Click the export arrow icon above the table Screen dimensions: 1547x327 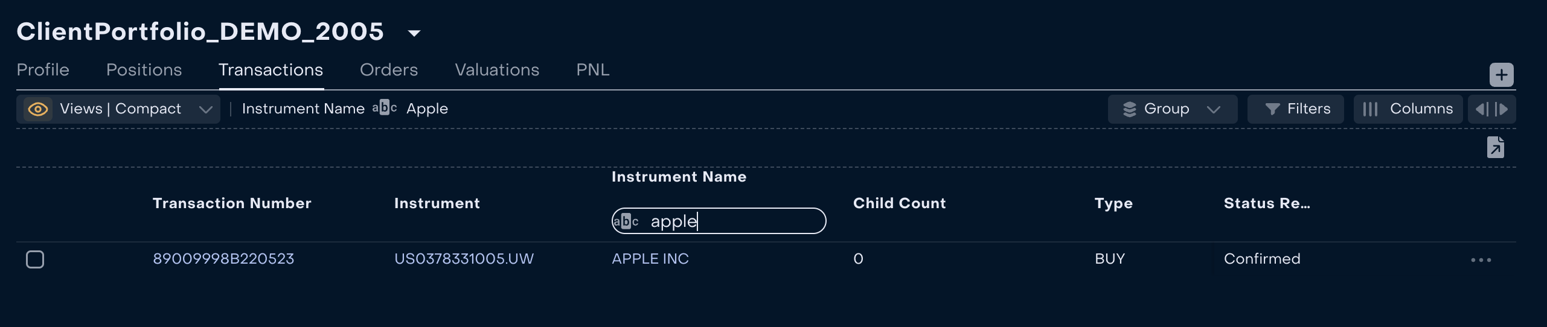(x=1495, y=147)
